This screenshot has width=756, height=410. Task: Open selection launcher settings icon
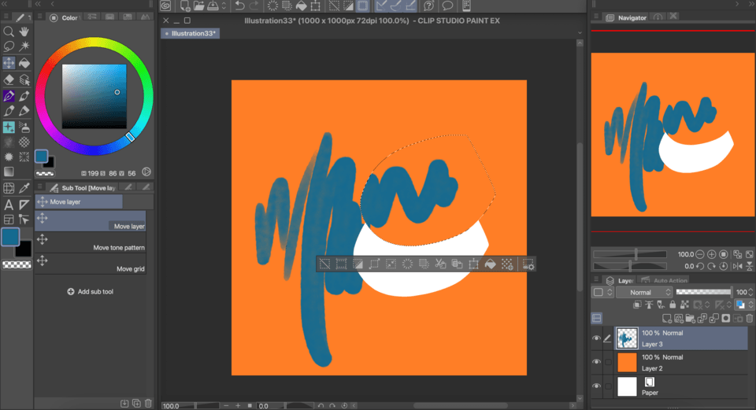tap(528, 264)
